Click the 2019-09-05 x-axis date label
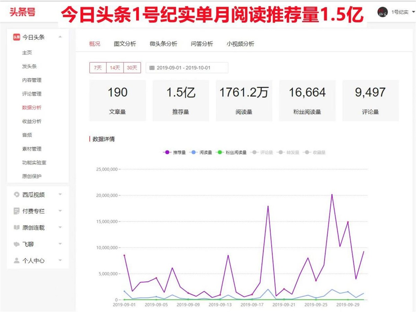 (x=156, y=305)
